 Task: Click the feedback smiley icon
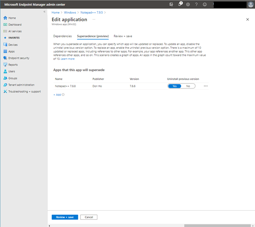point(204,4)
